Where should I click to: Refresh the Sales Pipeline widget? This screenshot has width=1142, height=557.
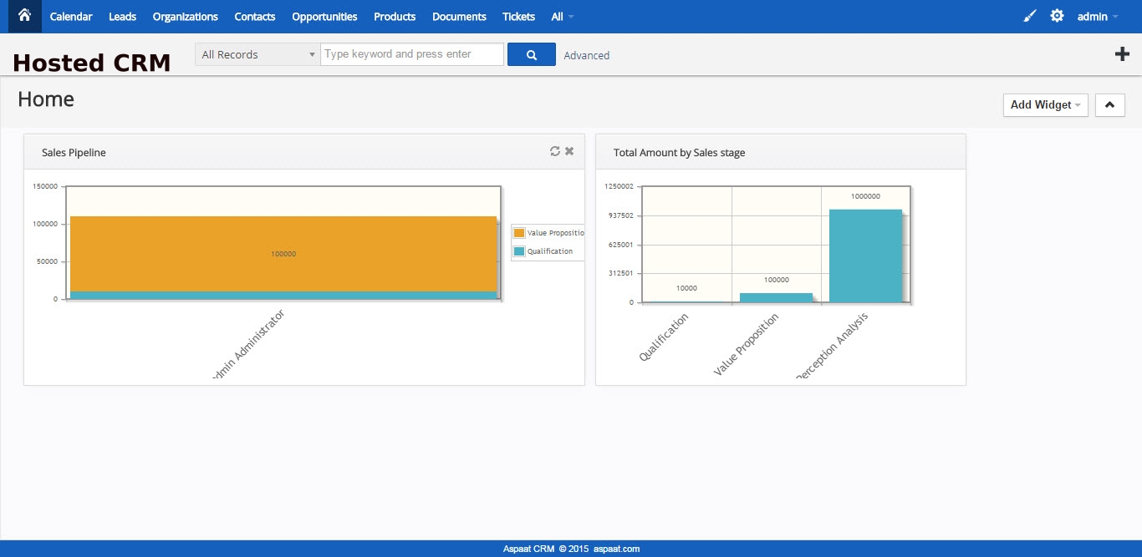coord(554,151)
